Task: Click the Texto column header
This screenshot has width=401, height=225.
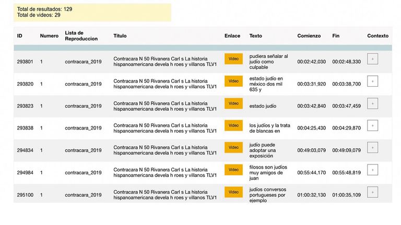Action: [256, 36]
